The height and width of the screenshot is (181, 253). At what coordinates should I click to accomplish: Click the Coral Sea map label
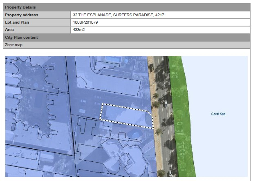coord(218,114)
